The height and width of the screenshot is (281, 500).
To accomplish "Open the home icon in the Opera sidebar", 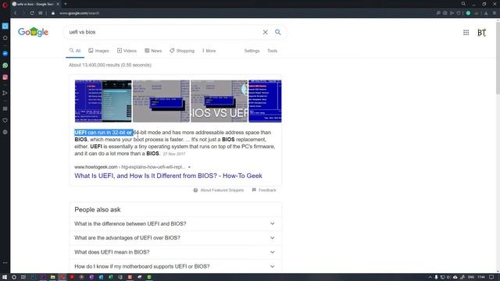I will click(x=5, y=37).
